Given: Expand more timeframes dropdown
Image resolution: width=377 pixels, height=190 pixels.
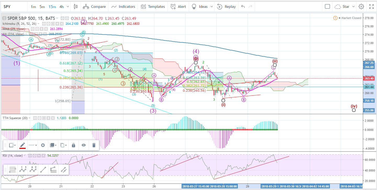Looking at the screenshot, I should tap(68, 7).
